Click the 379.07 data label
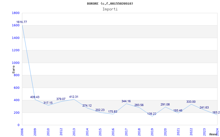 point(61,99)
